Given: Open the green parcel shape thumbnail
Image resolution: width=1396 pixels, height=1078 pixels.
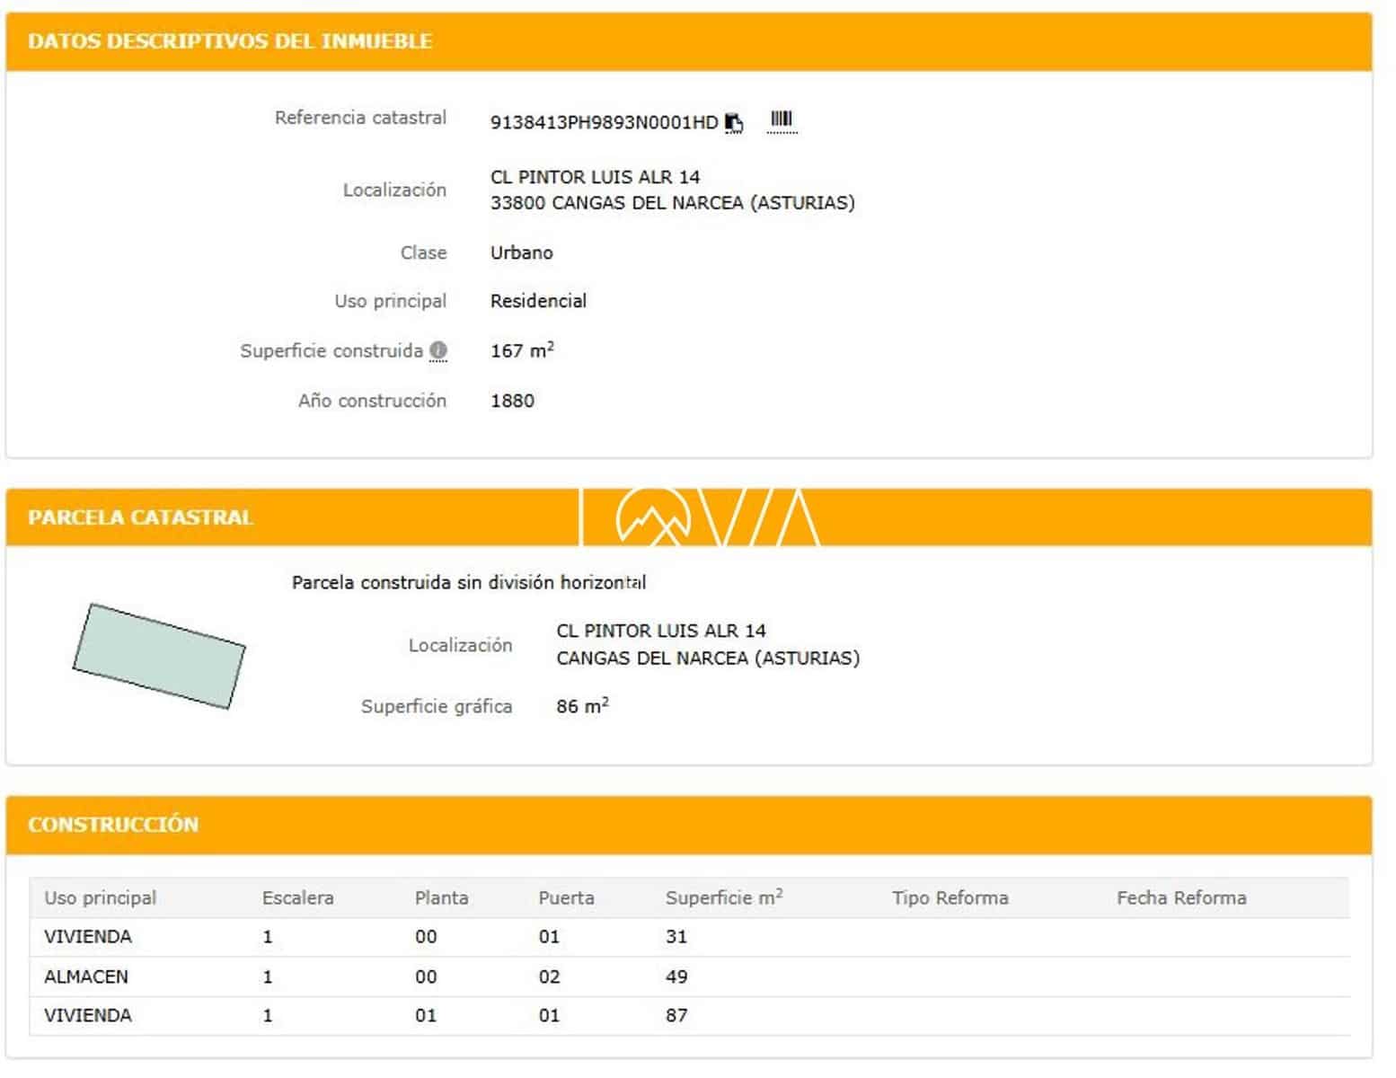Looking at the screenshot, I should click(159, 657).
